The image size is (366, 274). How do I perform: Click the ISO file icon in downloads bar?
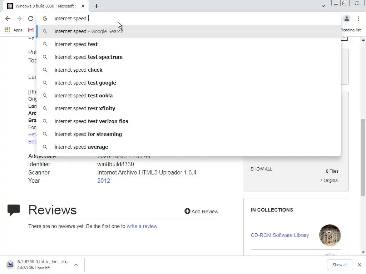(10, 264)
